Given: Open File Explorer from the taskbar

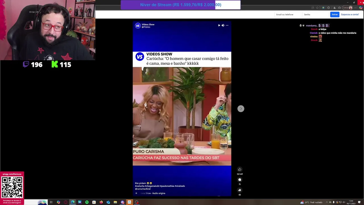Looking at the screenshot, I should (x=115, y=202).
